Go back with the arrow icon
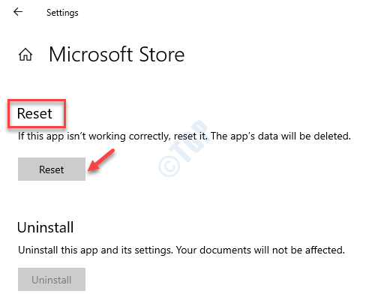 pos(18,12)
